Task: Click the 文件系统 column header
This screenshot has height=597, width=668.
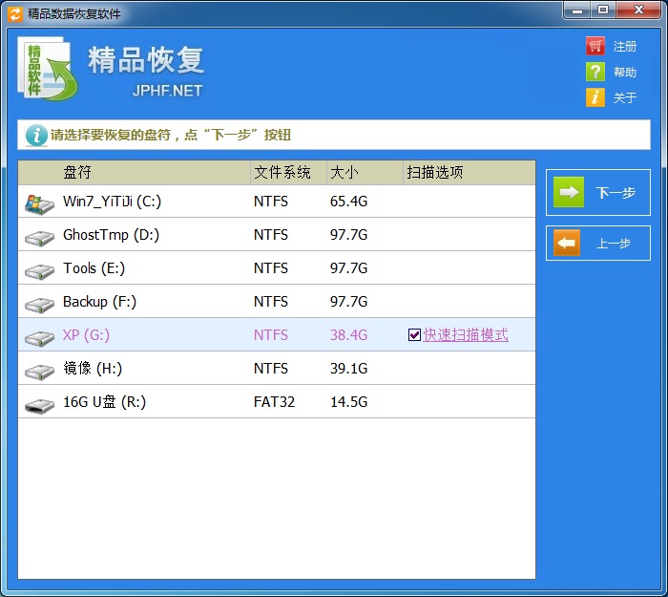Action: pos(288,172)
